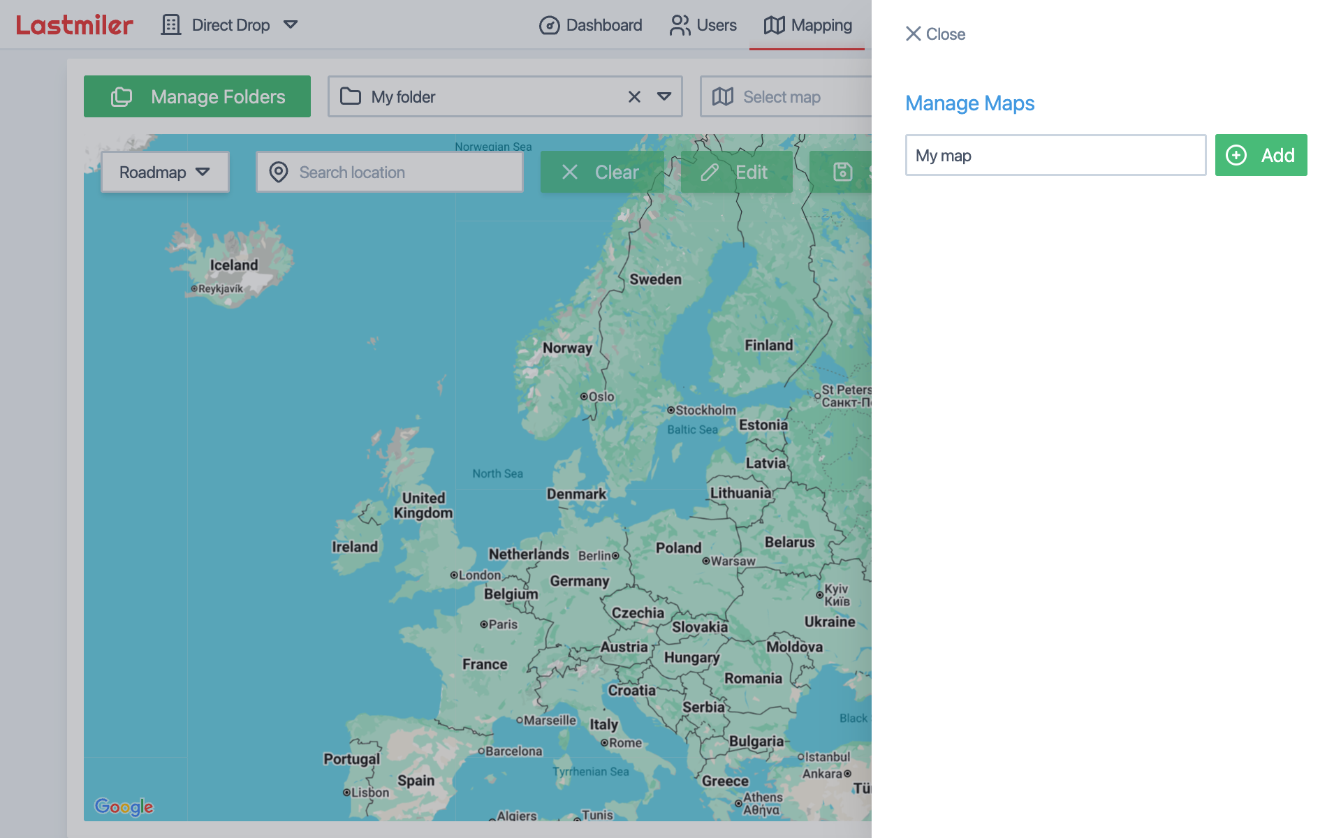Click the My map name input field
Viewport: 1341px width, 838px height.
coord(1055,155)
